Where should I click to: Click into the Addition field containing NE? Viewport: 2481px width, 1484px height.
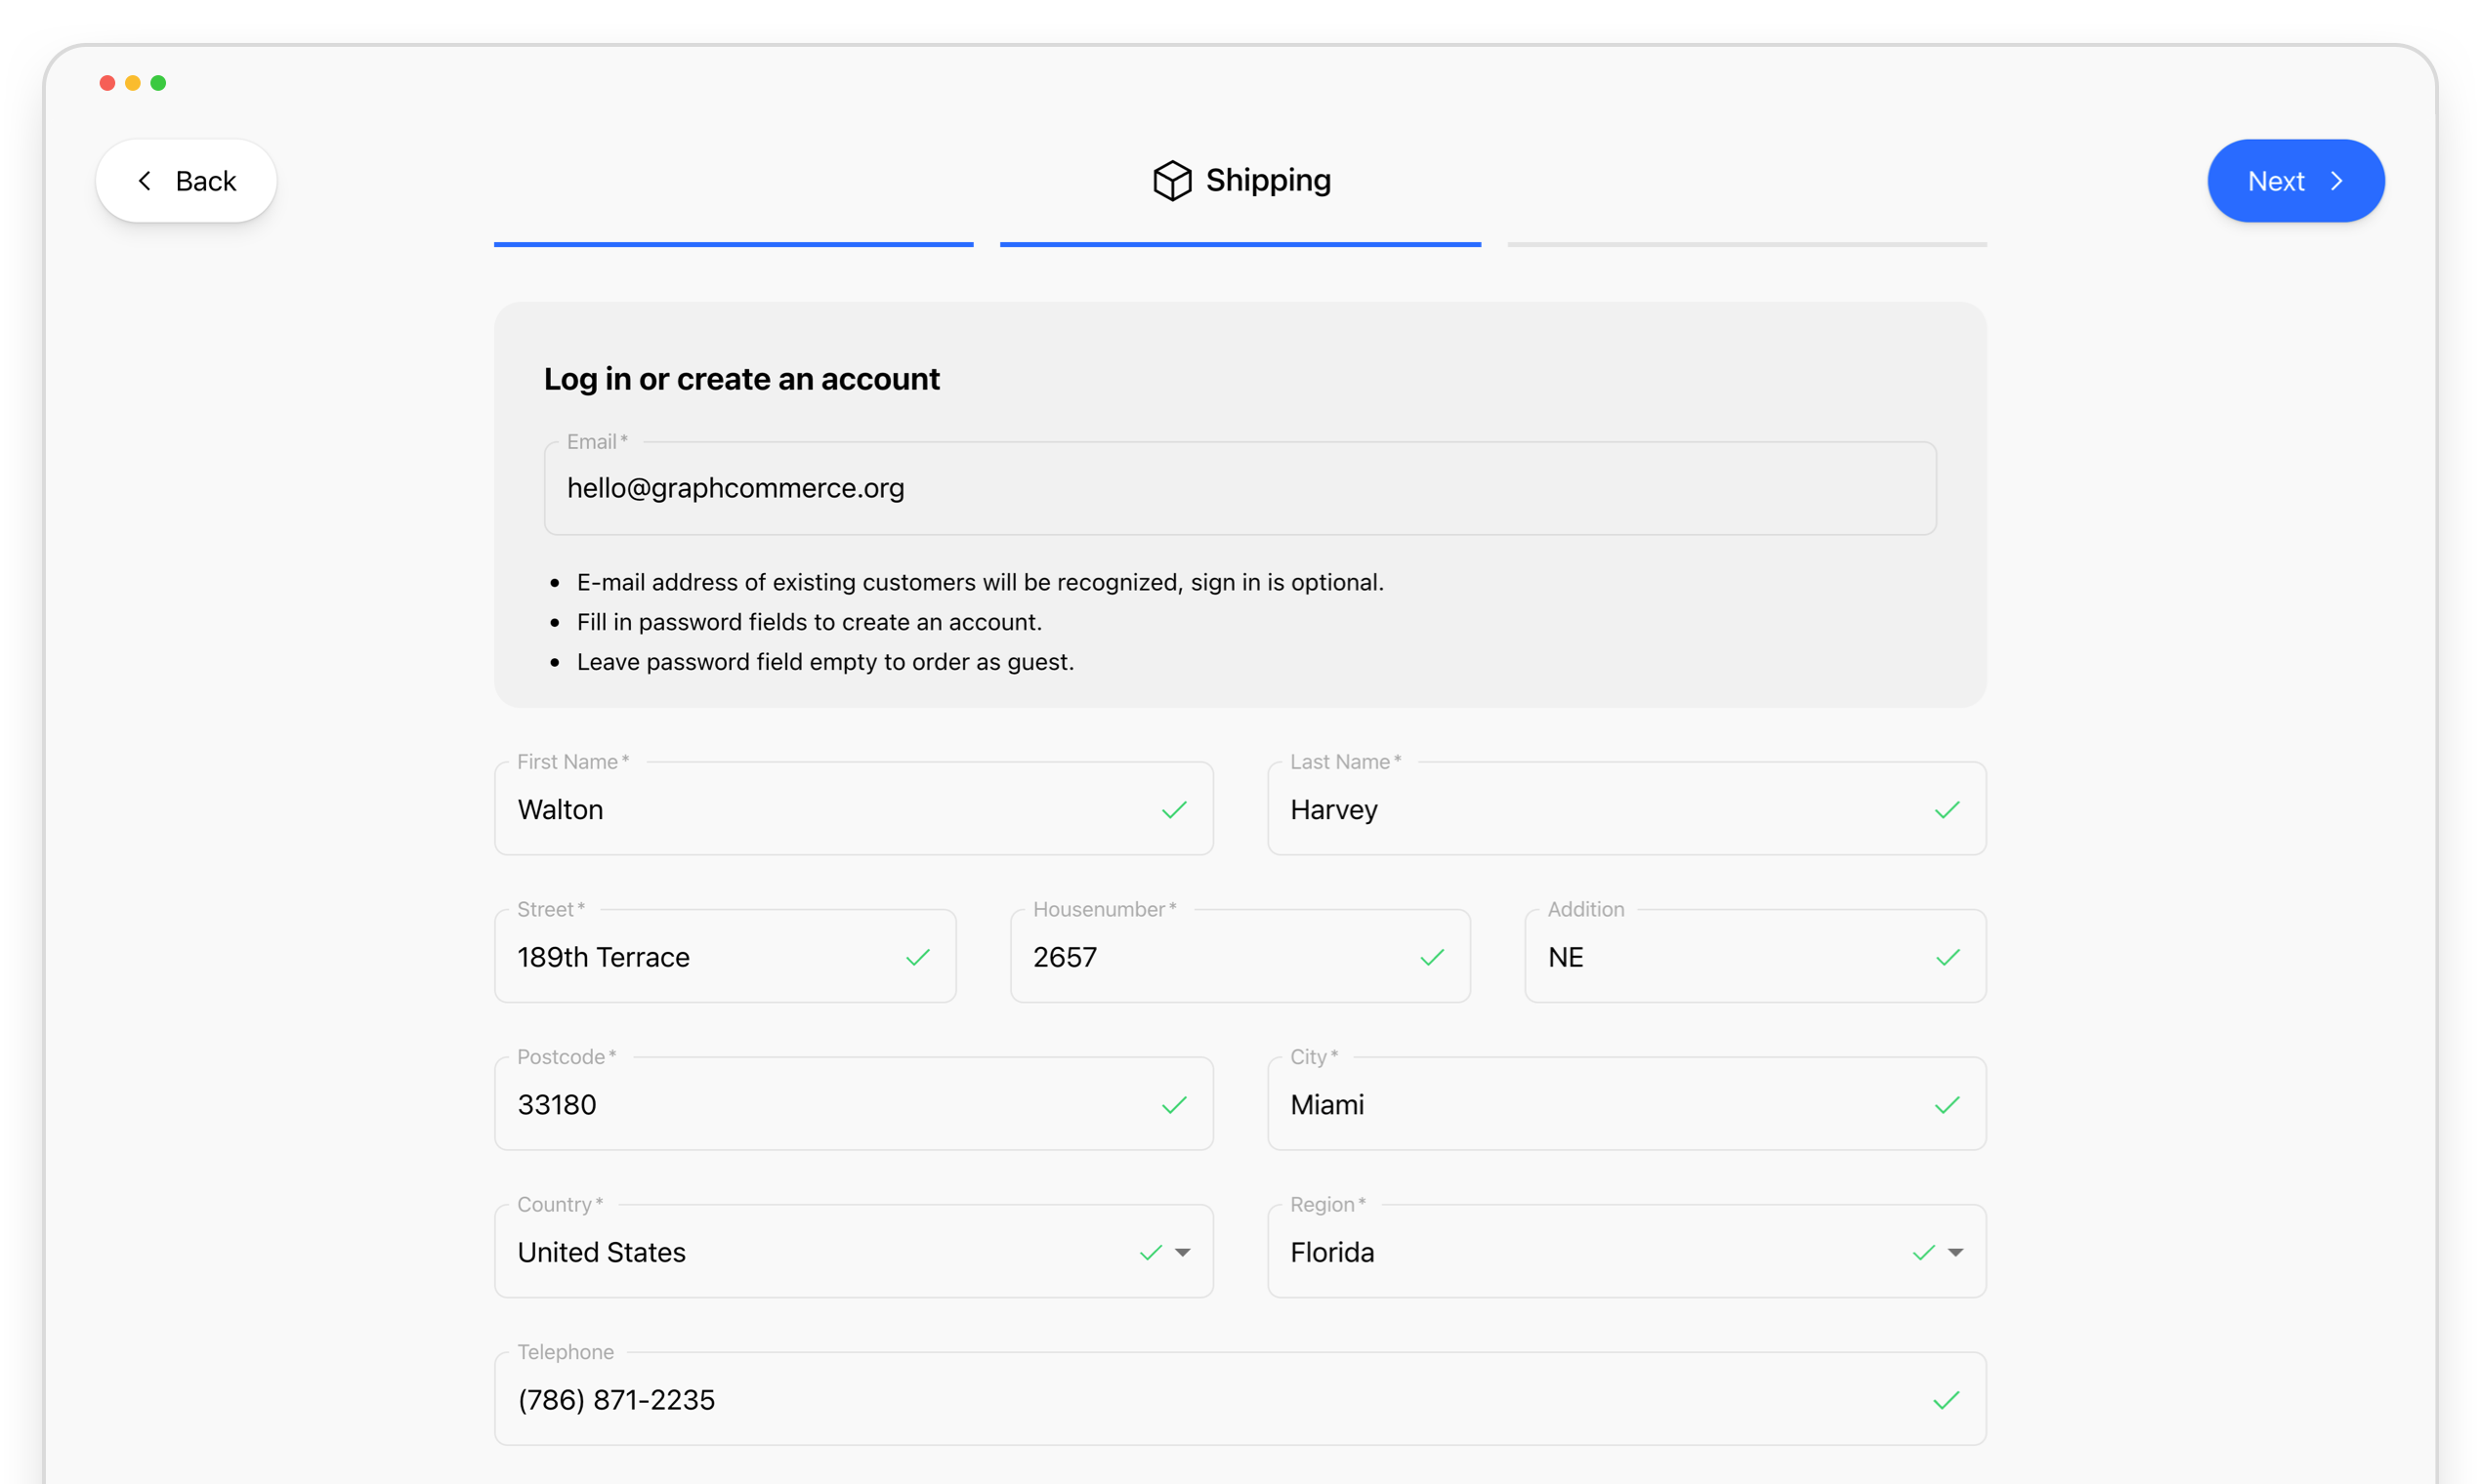click(1721, 957)
